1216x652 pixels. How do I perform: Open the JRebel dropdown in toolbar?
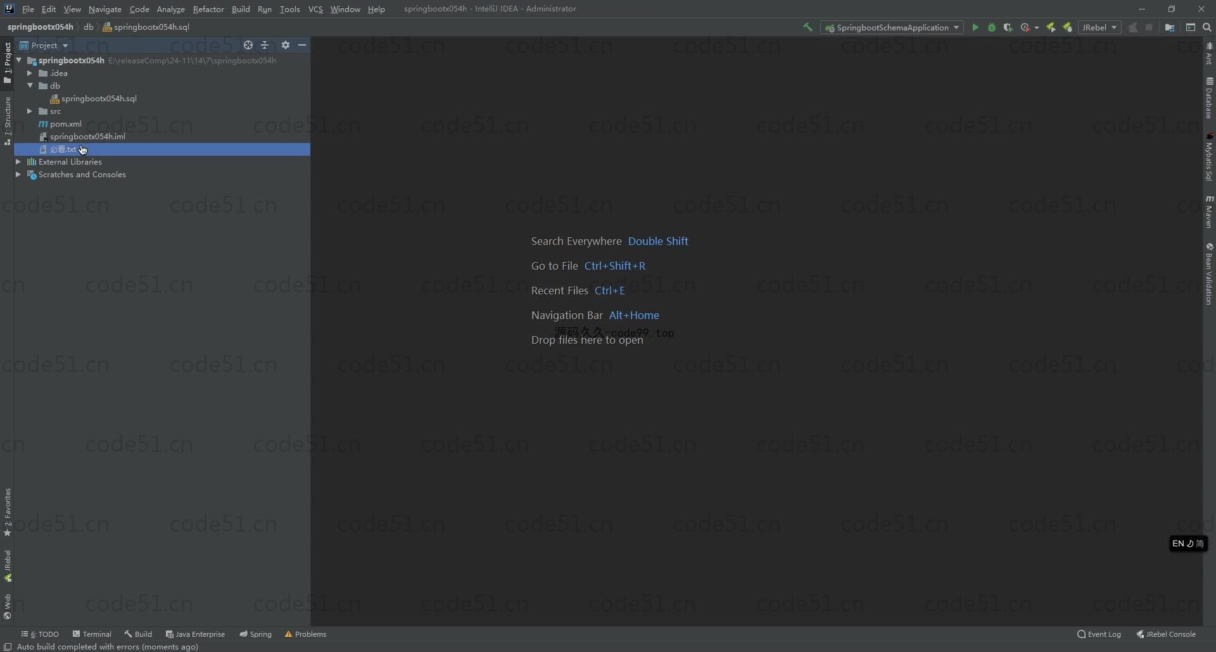(1099, 27)
